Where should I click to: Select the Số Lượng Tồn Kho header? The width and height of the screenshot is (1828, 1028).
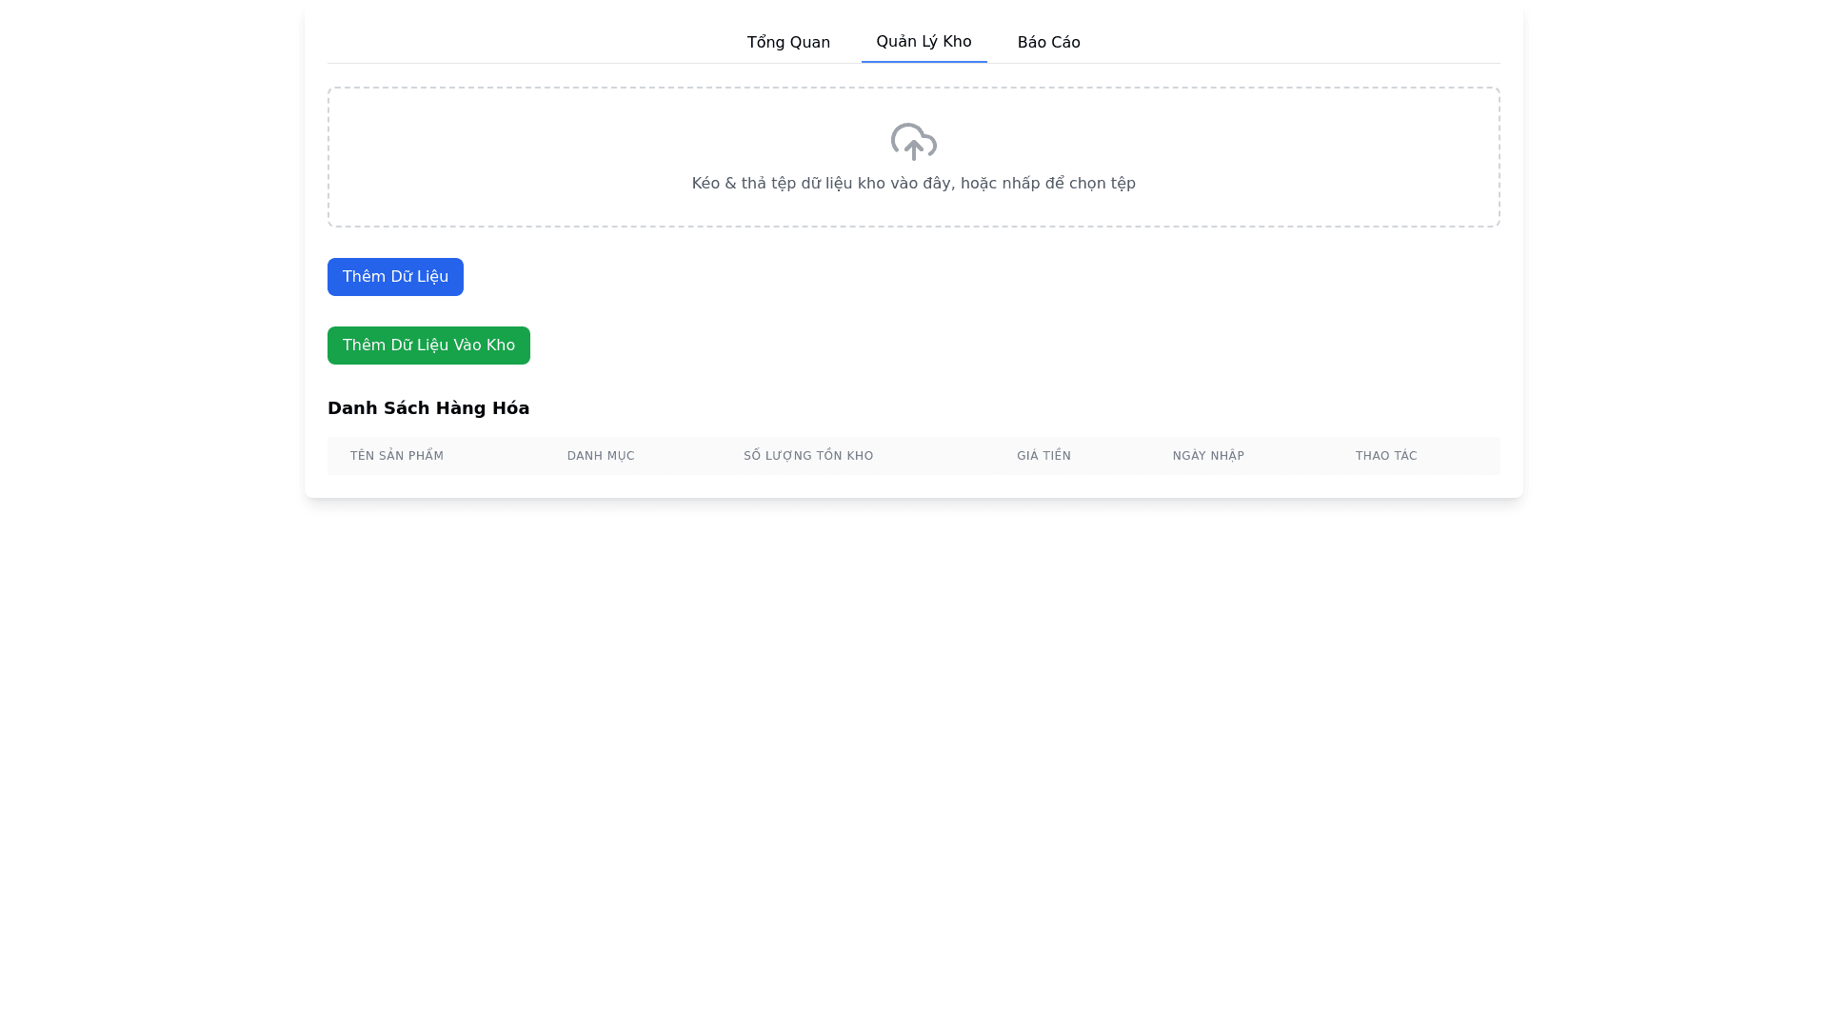click(808, 456)
